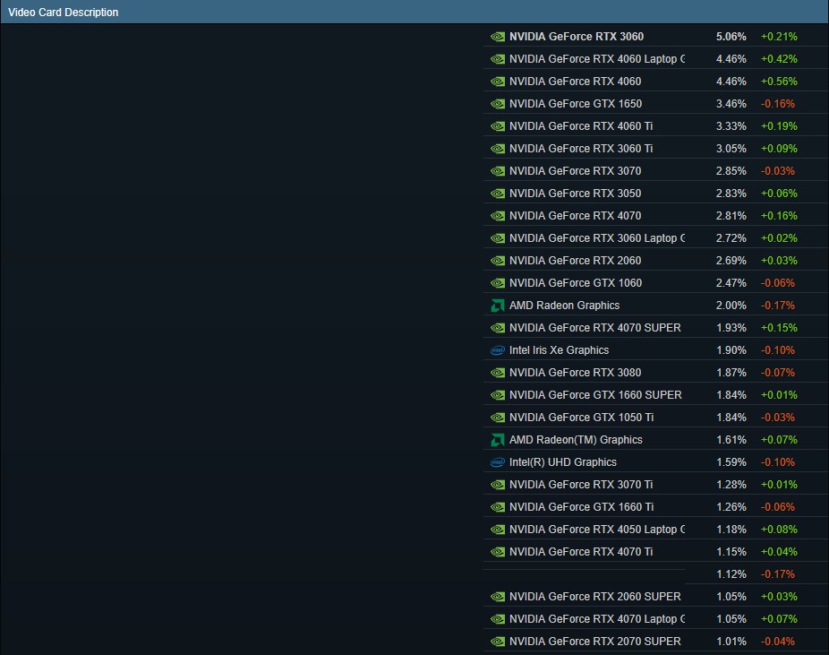This screenshot has height=655, width=829.
Task: Click the 1.93% share value
Action: pos(731,328)
